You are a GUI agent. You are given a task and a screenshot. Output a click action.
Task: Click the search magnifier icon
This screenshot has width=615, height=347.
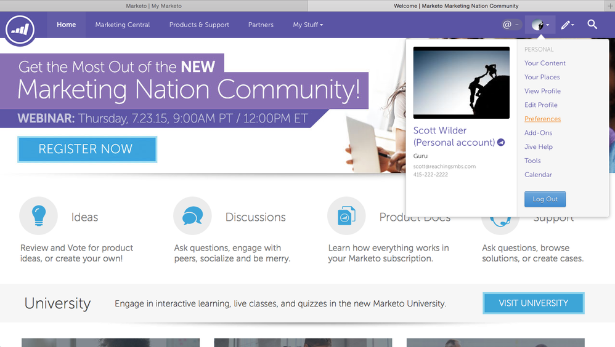(x=592, y=24)
